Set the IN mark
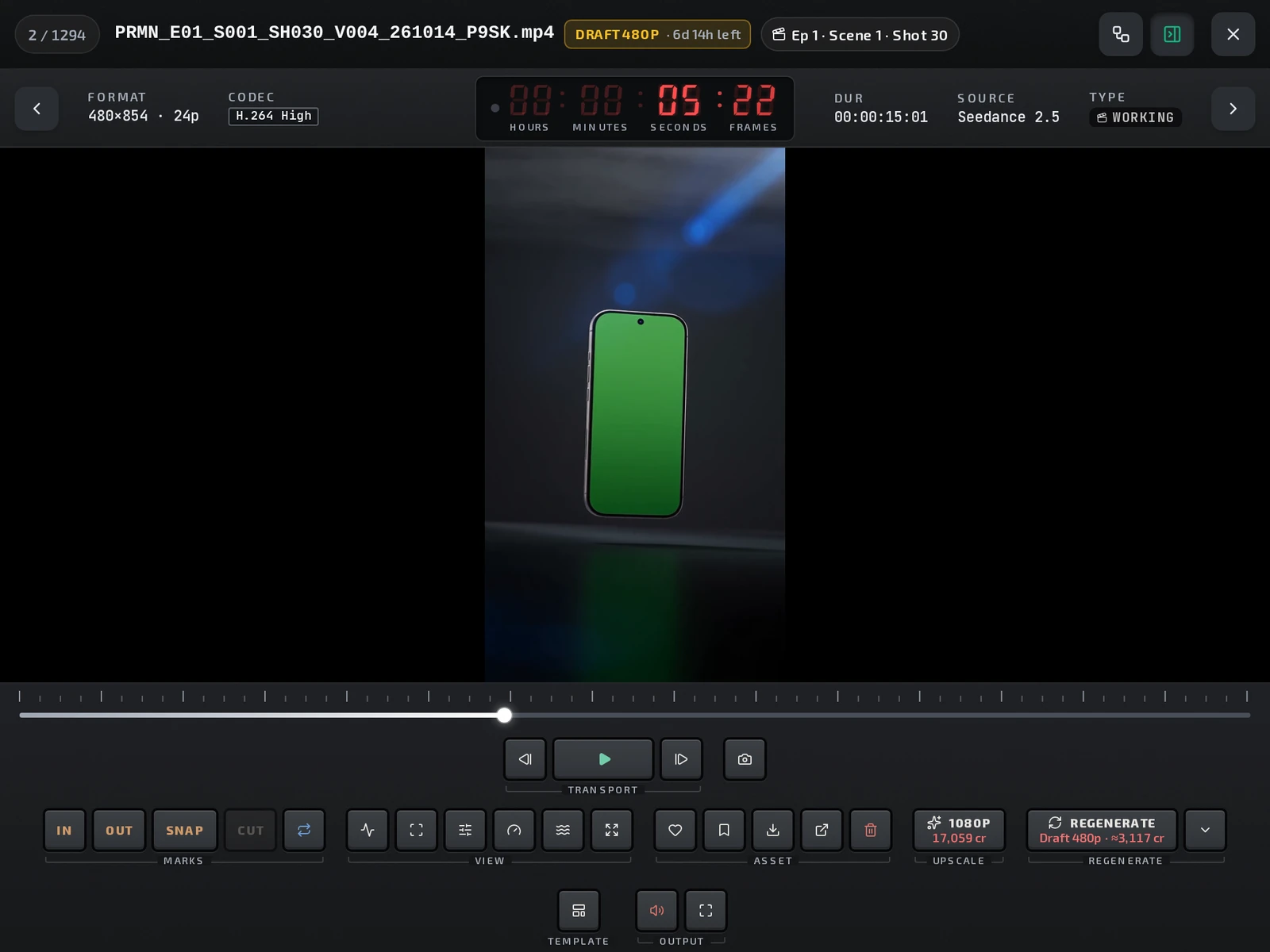1270x952 pixels. click(x=64, y=830)
